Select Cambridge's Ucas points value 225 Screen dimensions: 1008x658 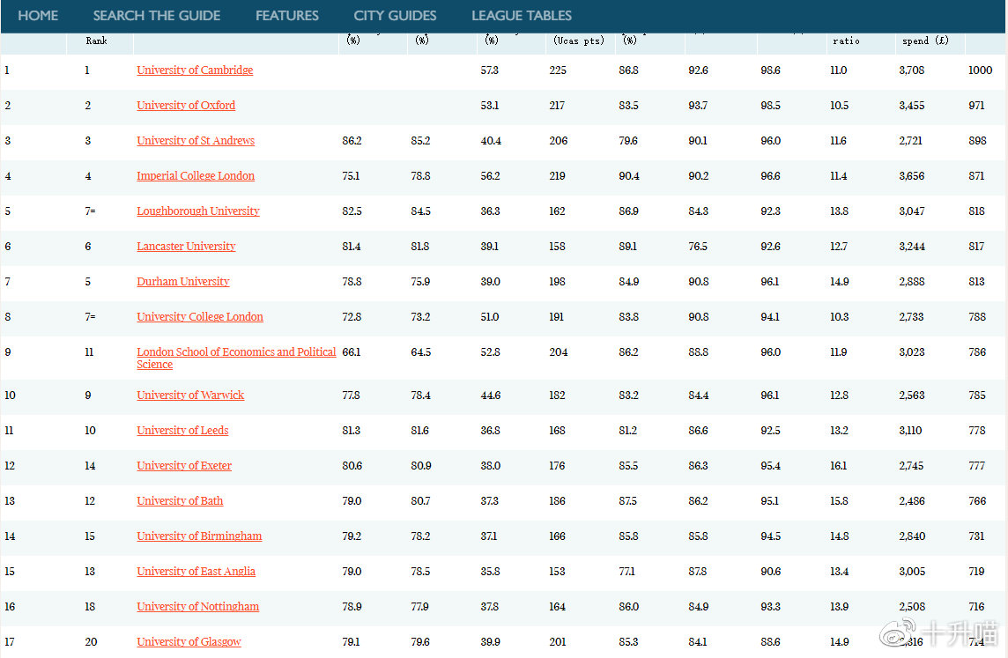click(558, 70)
